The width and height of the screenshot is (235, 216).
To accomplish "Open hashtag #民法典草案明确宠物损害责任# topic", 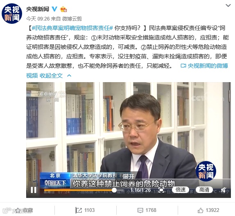I will pos(72,28).
